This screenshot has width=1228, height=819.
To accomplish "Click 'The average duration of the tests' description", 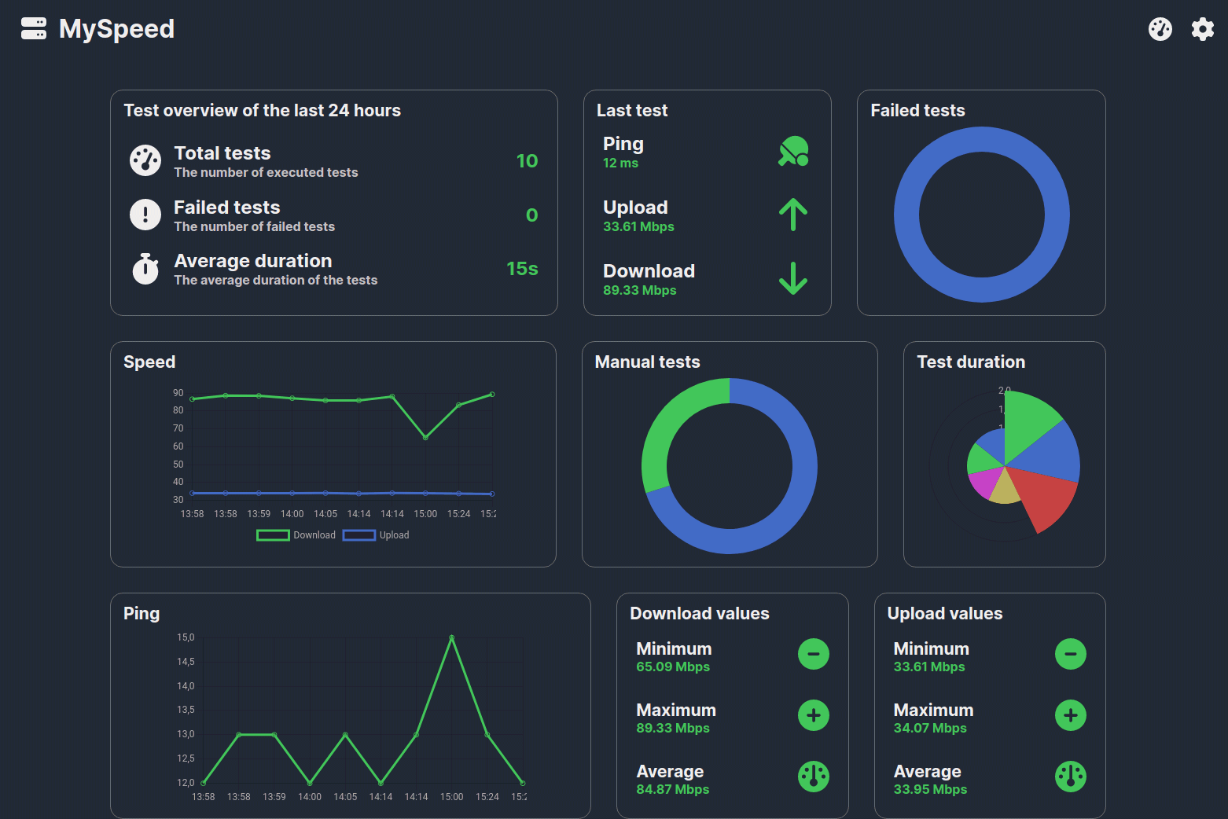I will pos(276,281).
